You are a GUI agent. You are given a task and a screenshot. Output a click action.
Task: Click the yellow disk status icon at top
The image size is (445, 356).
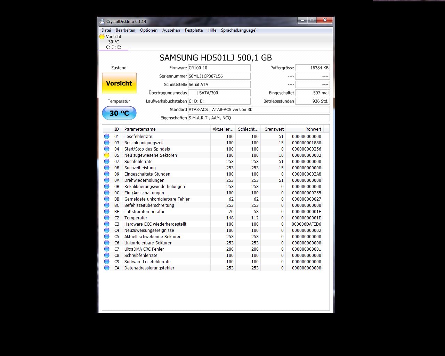pyautogui.click(x=102, y=37)
